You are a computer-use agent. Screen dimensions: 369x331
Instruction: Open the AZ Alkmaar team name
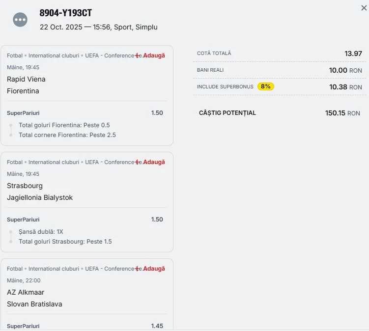point(26,292)
